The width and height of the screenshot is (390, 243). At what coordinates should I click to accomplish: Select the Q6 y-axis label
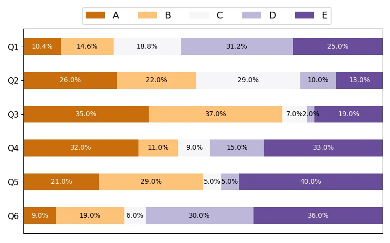(x=13, y=216)
